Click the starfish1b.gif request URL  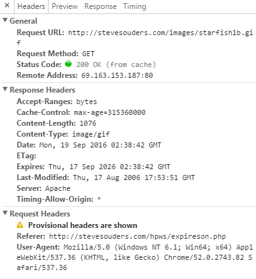[x=135, y=38]
